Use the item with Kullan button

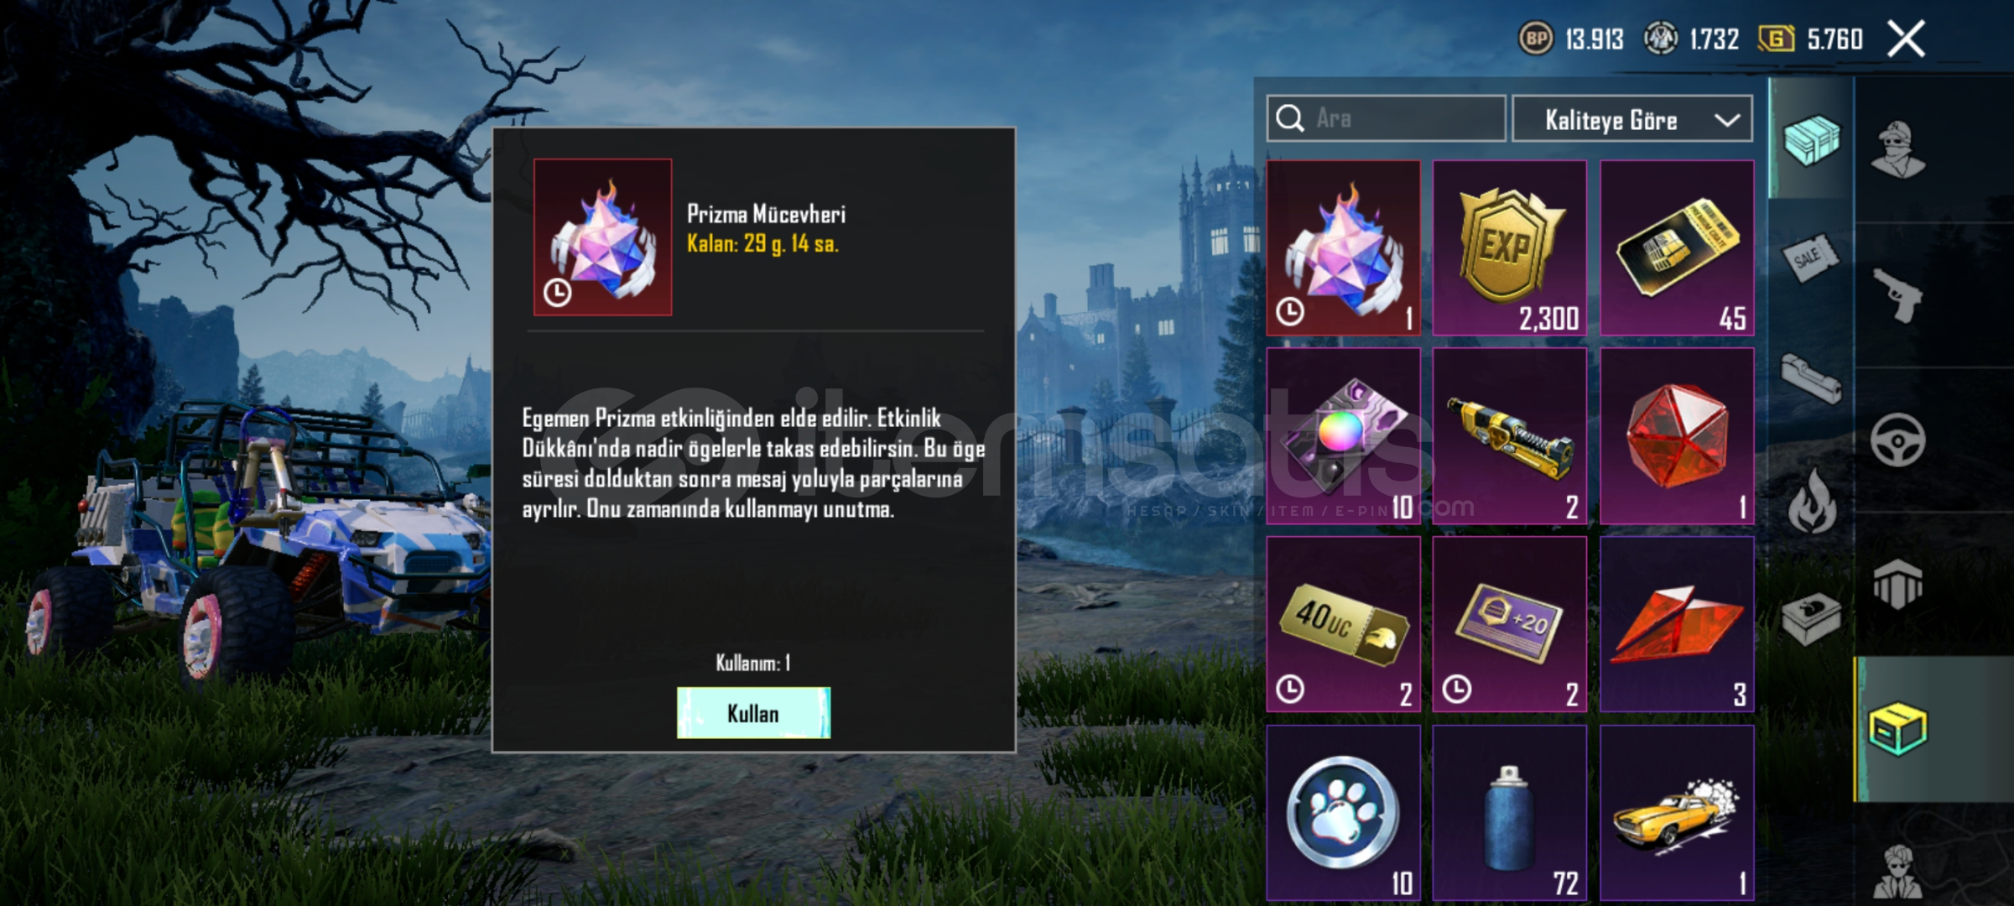(753, 713)
